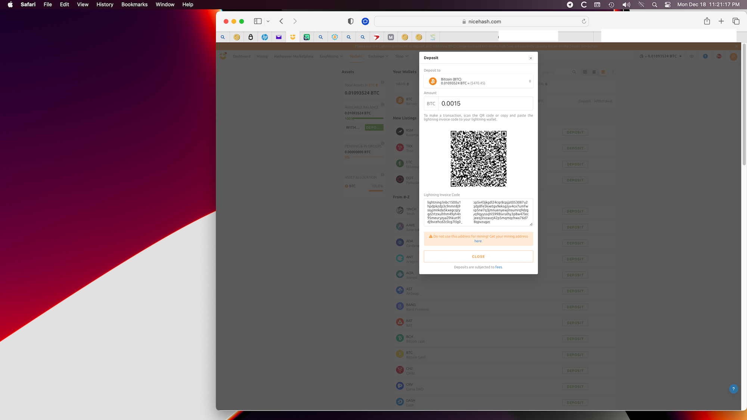Viewport: 747px width, 420px height.
Task: Select the active NiceHash smiley tab
Action: [x=293, y=37]
